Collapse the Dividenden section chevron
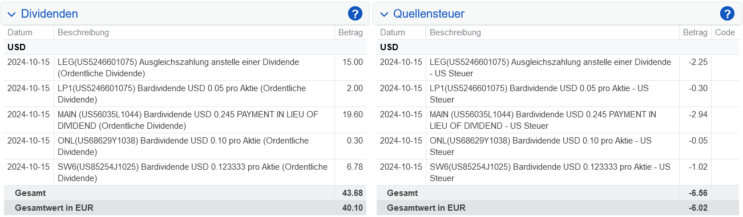 click(x=11, y=14)
